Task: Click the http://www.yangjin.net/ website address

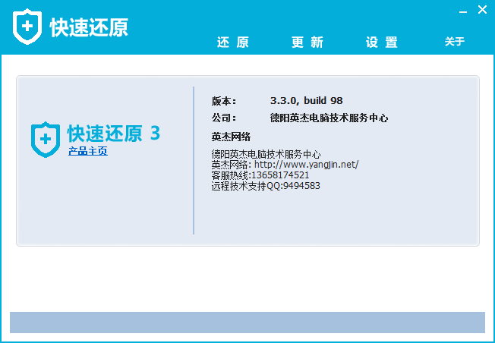Action: click(x=306, y=164)
